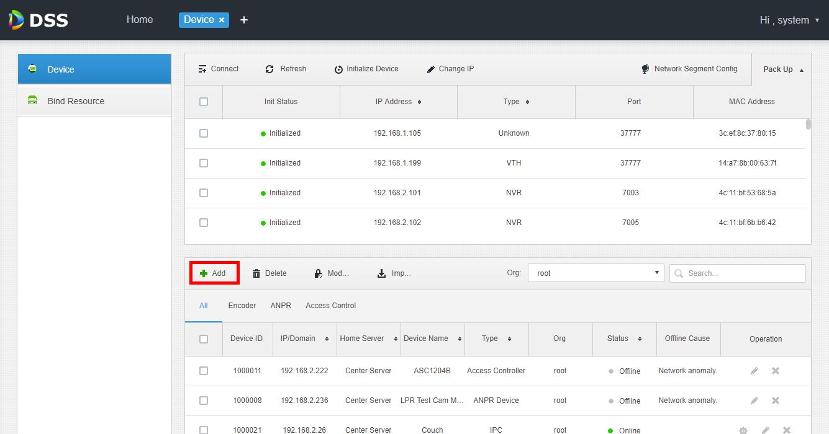Click the Device ID column header
Screen dimensions: 829x434
tap(247, 339)
